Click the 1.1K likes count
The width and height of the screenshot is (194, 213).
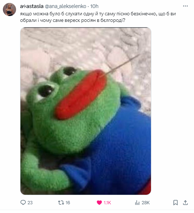click(x=107, y=203)
